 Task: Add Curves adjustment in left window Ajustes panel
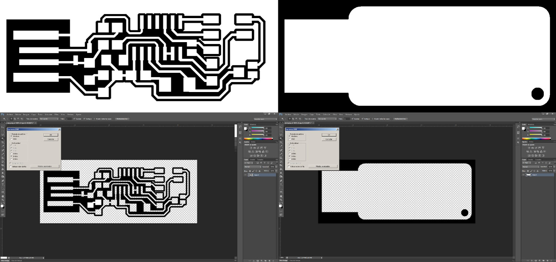(258, 147)
